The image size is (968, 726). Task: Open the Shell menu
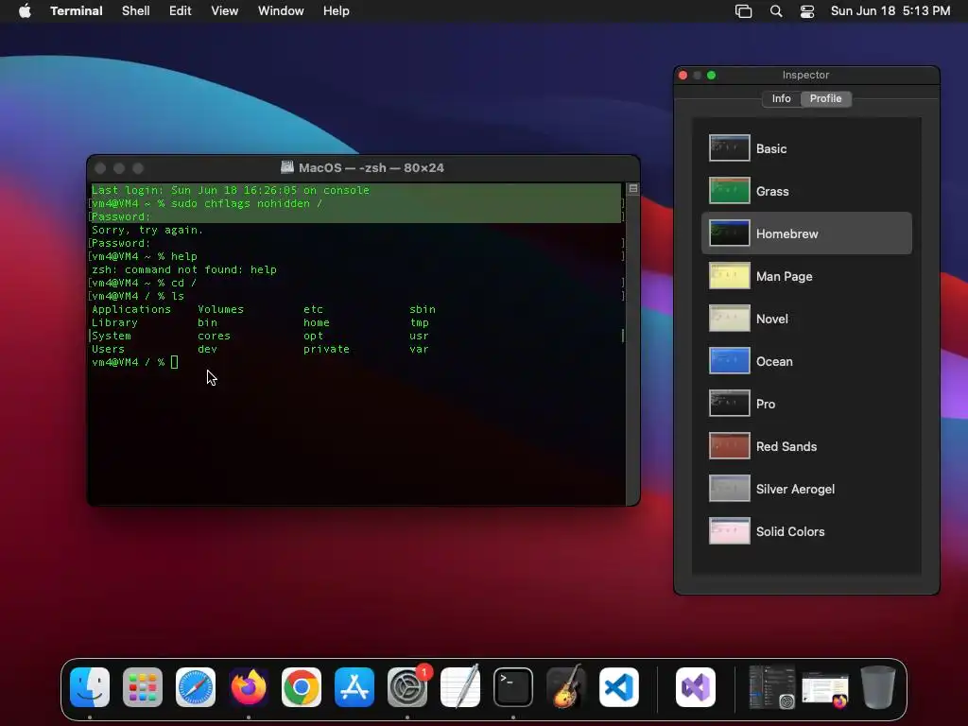pos(136,11)
